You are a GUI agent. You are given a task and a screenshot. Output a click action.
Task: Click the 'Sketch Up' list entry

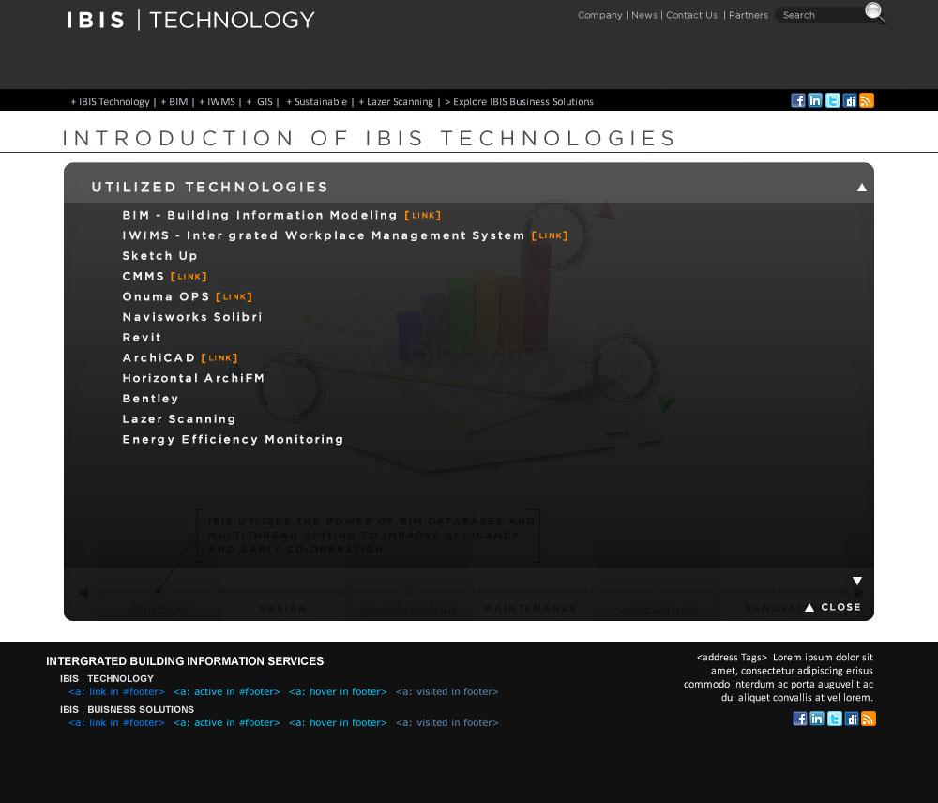click(159, 256)
